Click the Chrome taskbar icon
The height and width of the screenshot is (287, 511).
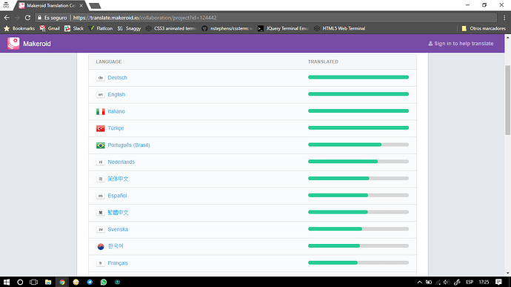point(62,282)
